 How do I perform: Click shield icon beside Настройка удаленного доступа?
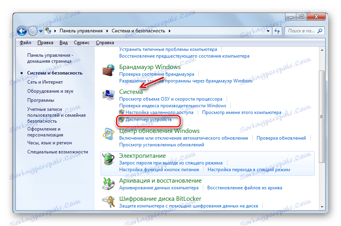click(122, 112)
